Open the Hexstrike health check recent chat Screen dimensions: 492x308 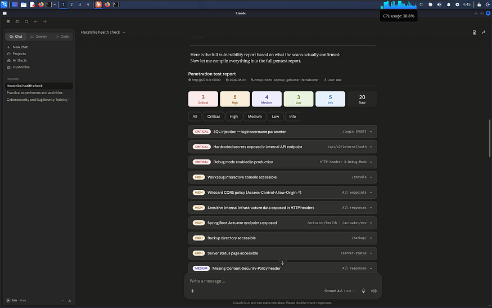(39, 86)
